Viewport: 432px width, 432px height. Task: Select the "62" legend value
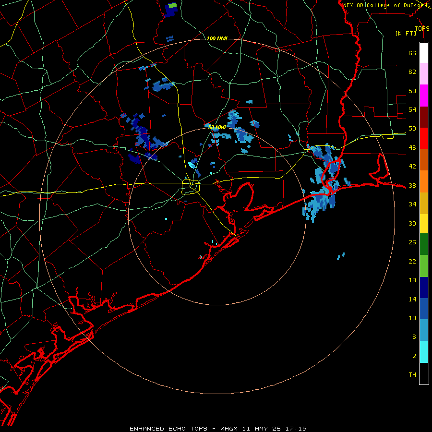tap(412, 72)
